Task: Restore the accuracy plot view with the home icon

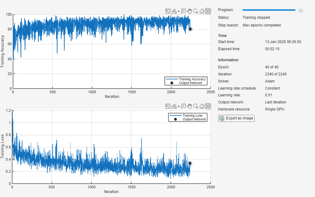Action: (x=202, y=11)
